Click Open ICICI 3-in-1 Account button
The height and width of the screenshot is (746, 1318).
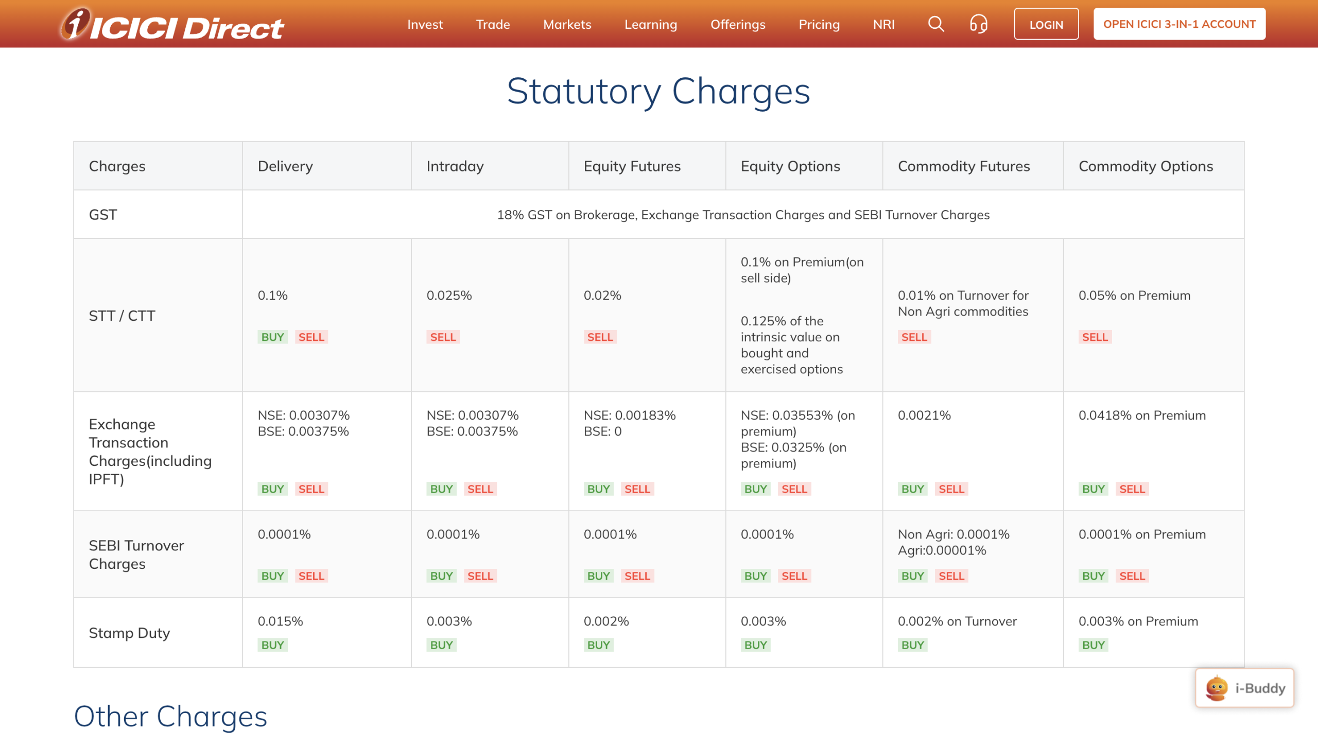click(1179, 24)
